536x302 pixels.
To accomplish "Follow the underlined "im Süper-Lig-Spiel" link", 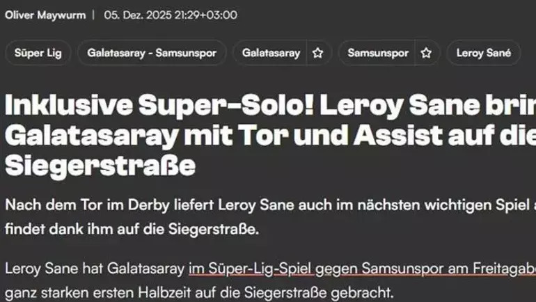I will point(251,269).
